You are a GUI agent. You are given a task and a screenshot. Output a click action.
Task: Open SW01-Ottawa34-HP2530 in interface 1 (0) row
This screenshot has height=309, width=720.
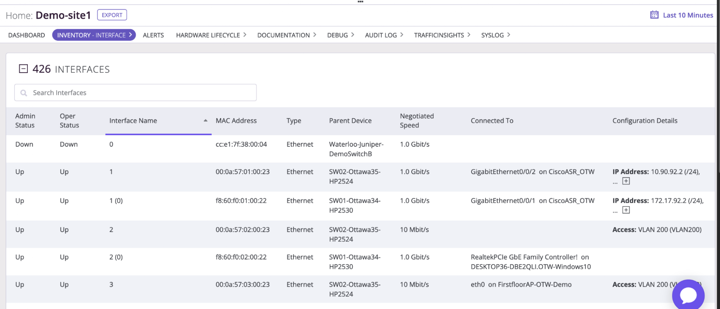click(x=355, y=205)
